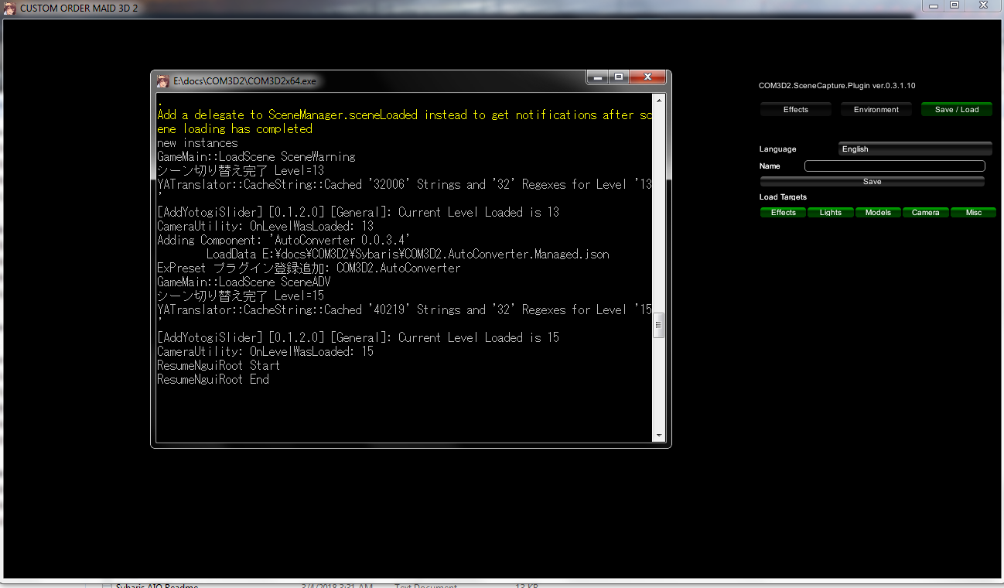Click the 'new instances' console line

point(197,142)
